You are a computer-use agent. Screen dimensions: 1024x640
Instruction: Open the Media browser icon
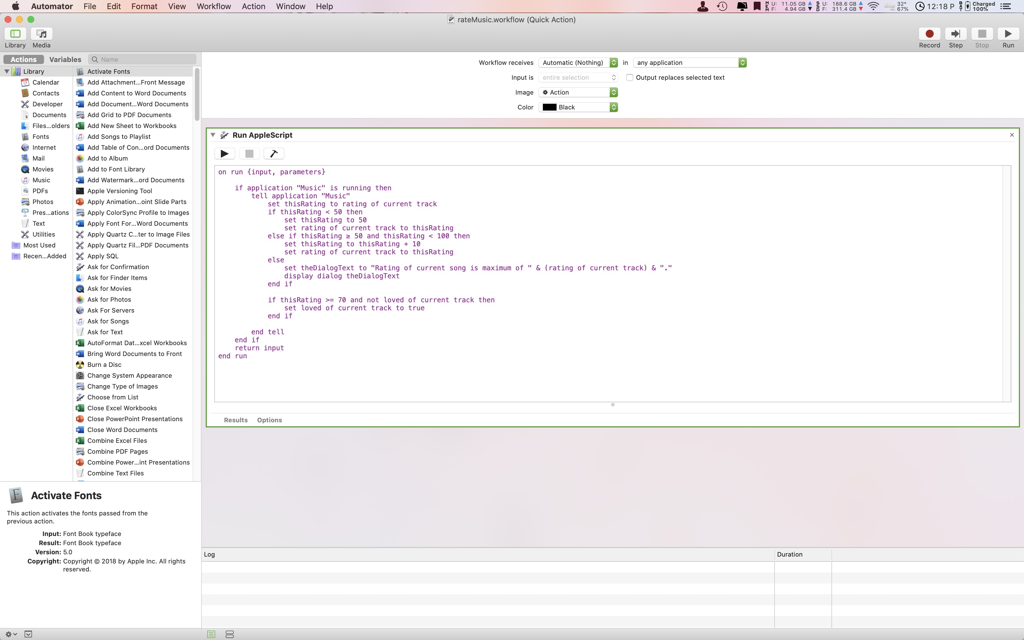41,34
